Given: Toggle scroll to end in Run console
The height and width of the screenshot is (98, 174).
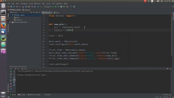Looking at the screenshot, I should click(x=14, y=80).
